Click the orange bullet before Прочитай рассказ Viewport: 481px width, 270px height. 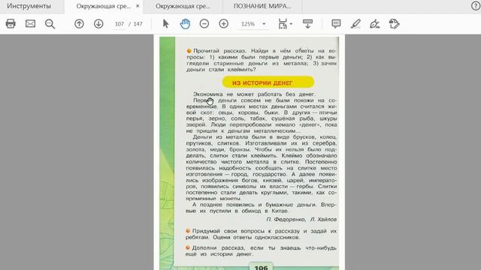click(189, 51)
